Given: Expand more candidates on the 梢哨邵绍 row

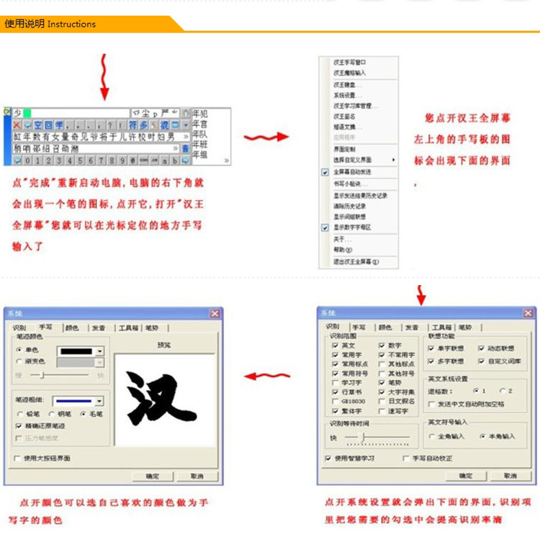Looking at the screenshot, I should [175, 148].
